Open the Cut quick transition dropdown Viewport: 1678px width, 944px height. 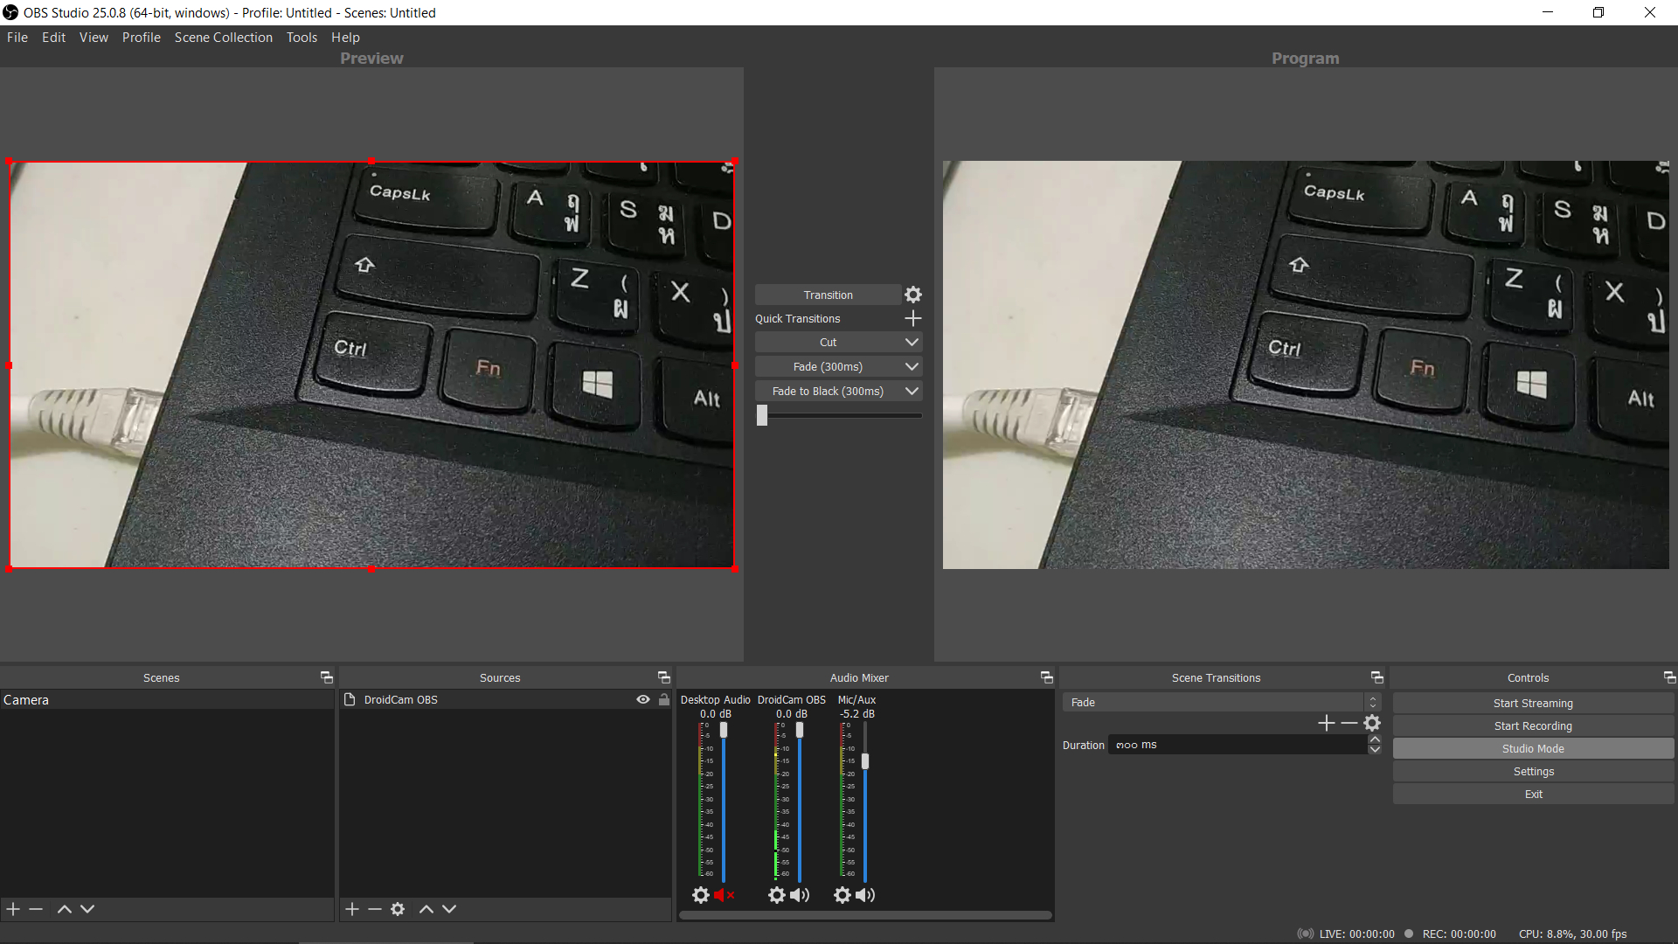click(912, 341)
